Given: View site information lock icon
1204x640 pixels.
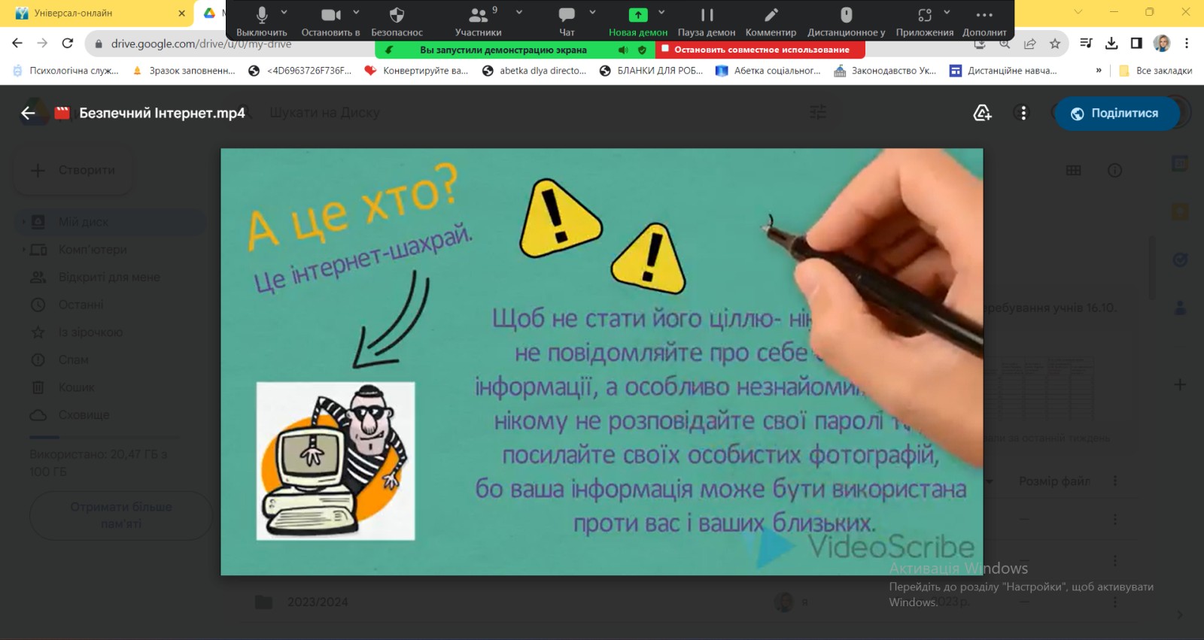Looking at the screenshot, I should [98, 44].
